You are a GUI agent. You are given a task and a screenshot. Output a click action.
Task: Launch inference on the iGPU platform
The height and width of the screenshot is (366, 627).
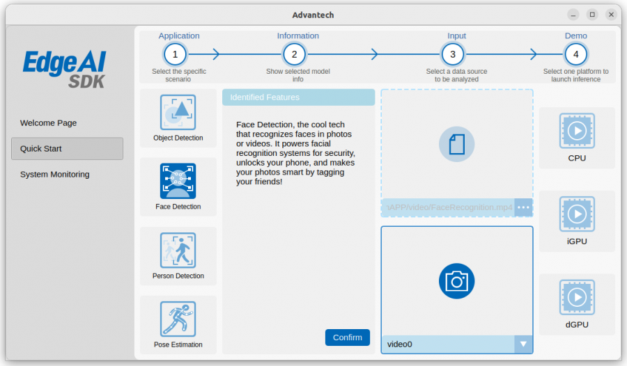click(577, 214)
